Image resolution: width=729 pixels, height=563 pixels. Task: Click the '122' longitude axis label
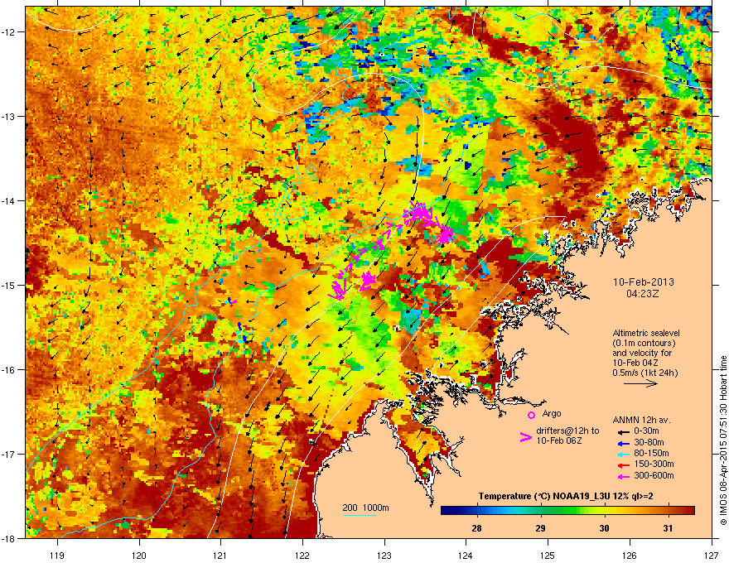click(x=302, y=556)
